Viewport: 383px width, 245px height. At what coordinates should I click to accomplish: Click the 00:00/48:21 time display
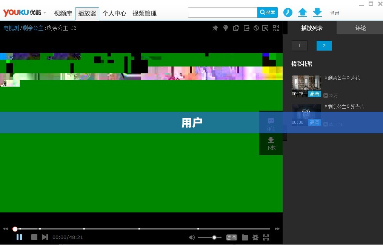68,237
